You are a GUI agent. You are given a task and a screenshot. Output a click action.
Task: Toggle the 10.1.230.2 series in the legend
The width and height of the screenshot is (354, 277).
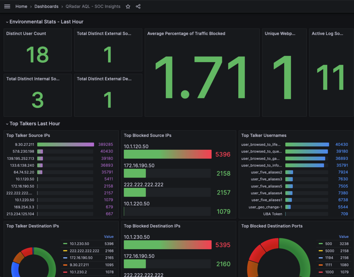78,272
